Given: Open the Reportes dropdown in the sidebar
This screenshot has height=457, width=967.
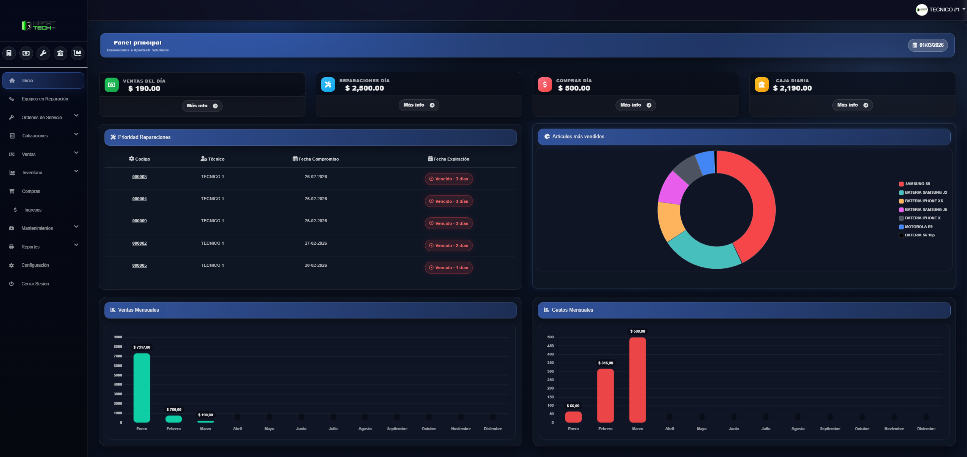Looking at the screenshot, I should point(30,247).
